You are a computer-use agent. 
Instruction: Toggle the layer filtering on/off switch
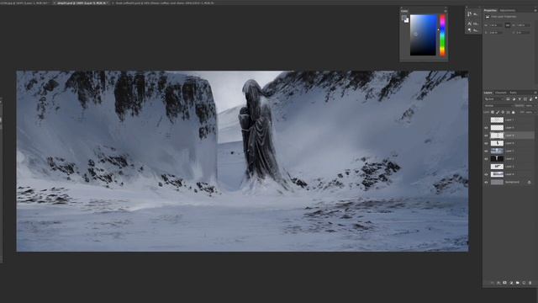point(536,98)
